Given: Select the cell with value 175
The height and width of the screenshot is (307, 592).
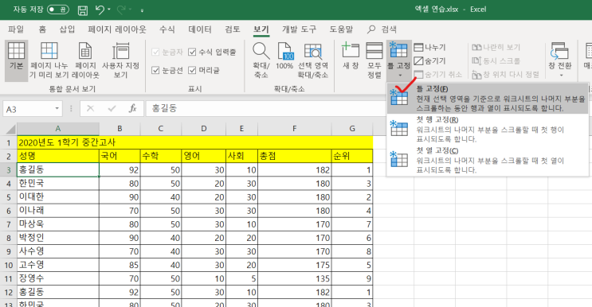Looking at the screenshot, I should click(x=295, y=265).
